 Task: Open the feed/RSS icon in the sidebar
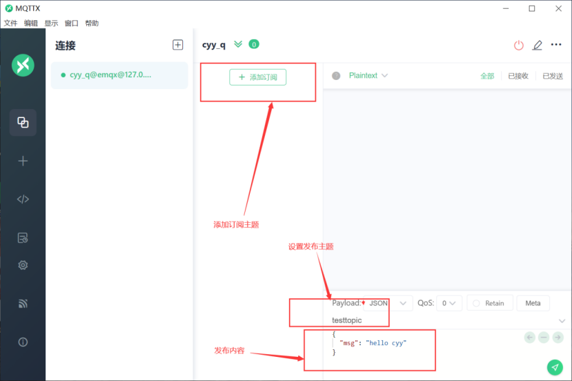(23, 304)
